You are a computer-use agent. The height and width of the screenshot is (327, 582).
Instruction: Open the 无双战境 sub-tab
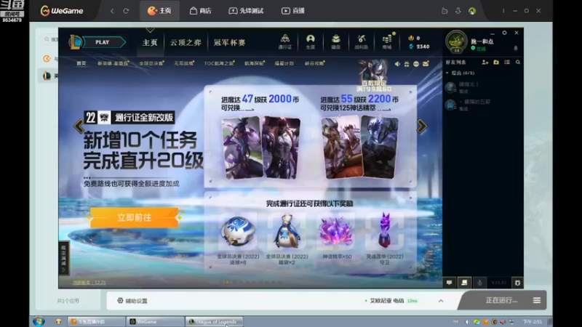[x=183, y=63]
